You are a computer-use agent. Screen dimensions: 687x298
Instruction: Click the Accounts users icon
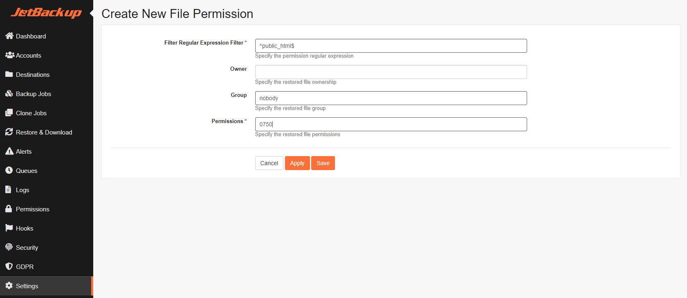(10, 55)
